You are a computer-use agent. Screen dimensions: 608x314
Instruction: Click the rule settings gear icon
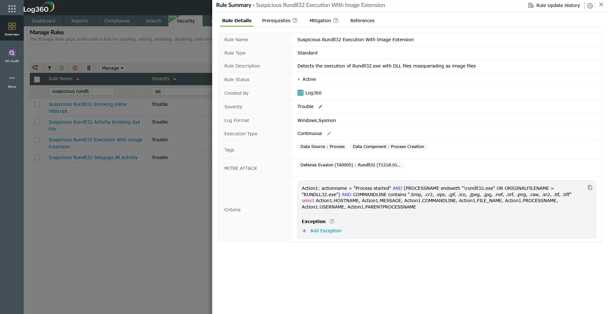590,6
